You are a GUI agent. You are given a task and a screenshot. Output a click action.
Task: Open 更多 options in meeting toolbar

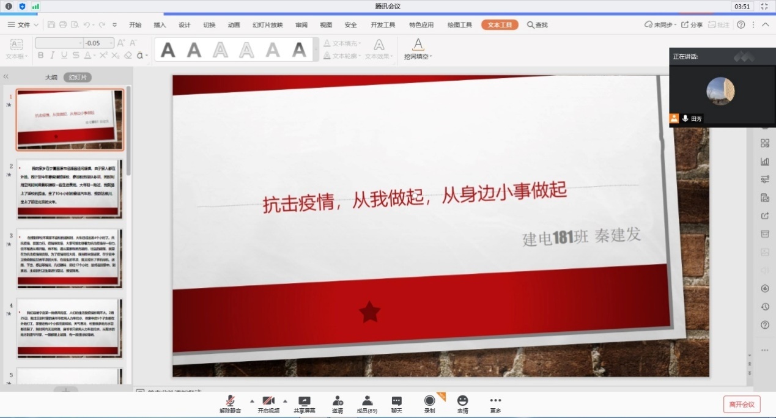(x=495, y=404)
